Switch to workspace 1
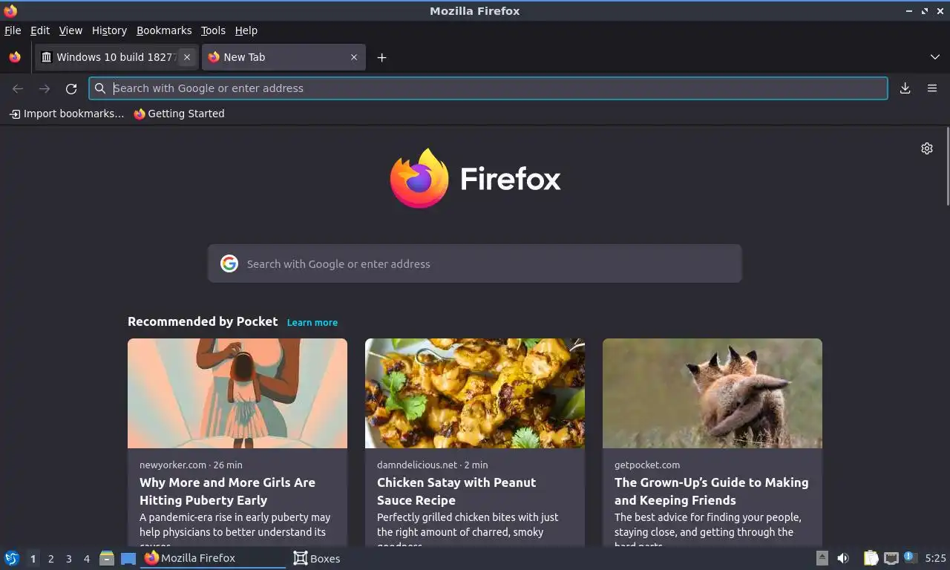 (33, 559)
